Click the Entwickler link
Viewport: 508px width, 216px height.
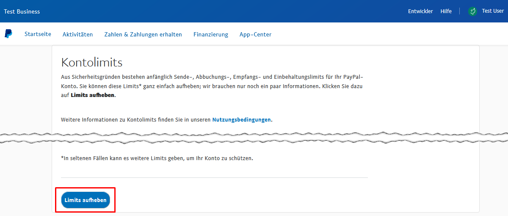click(x=420, y=11)
